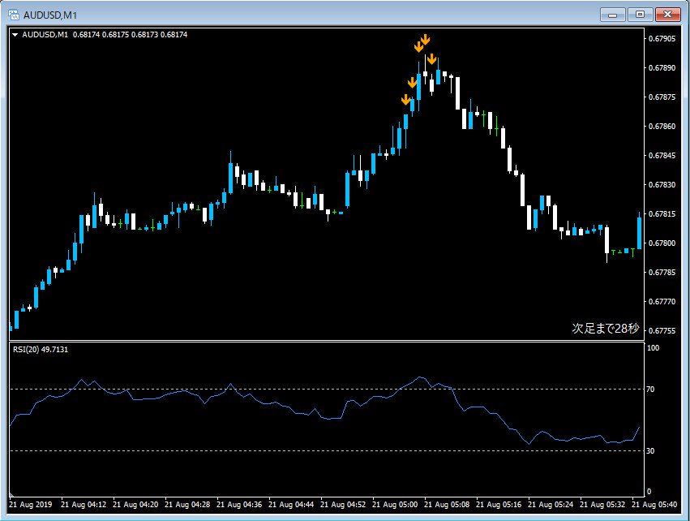Click the 21 Aug 04:44 time label
This screenshot has width=690, height=521.
[x=291, y=505]
